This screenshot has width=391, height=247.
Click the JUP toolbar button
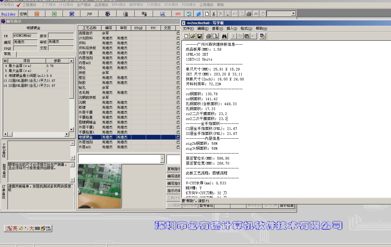[x=89, y=14]
